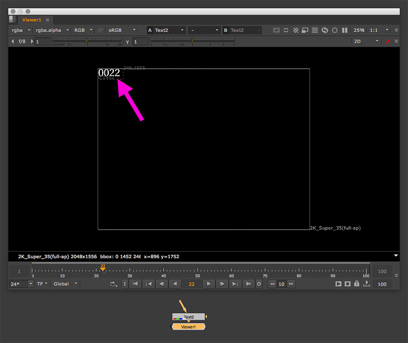
Task: Jump to the first frame of timeline
Action: tap(135, 284)
